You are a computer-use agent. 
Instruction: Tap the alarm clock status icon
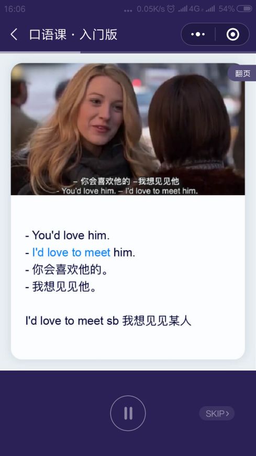(x=171, y=9)
